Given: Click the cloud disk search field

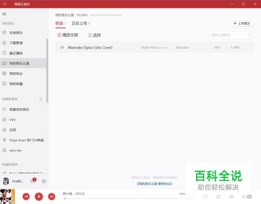Looking at the screenshot, I should (231, 35).
